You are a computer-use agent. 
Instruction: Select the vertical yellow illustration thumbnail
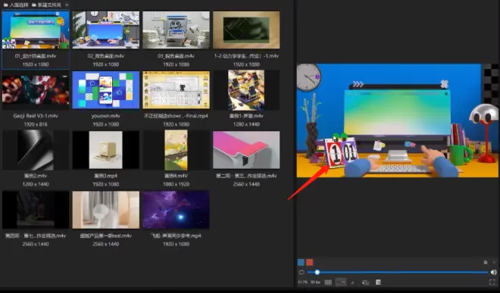pyautogui.click(x=176, y=150)
